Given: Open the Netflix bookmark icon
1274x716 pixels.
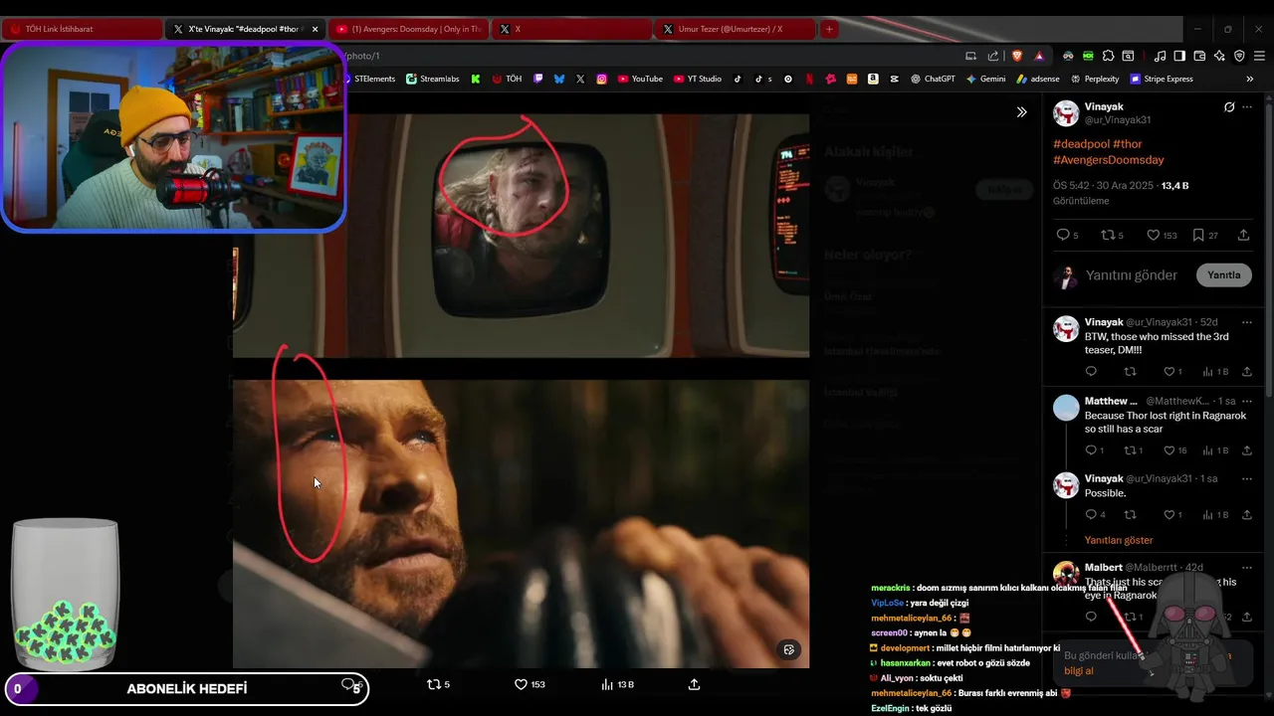Looking at the screenshot, I should (809, 79).
